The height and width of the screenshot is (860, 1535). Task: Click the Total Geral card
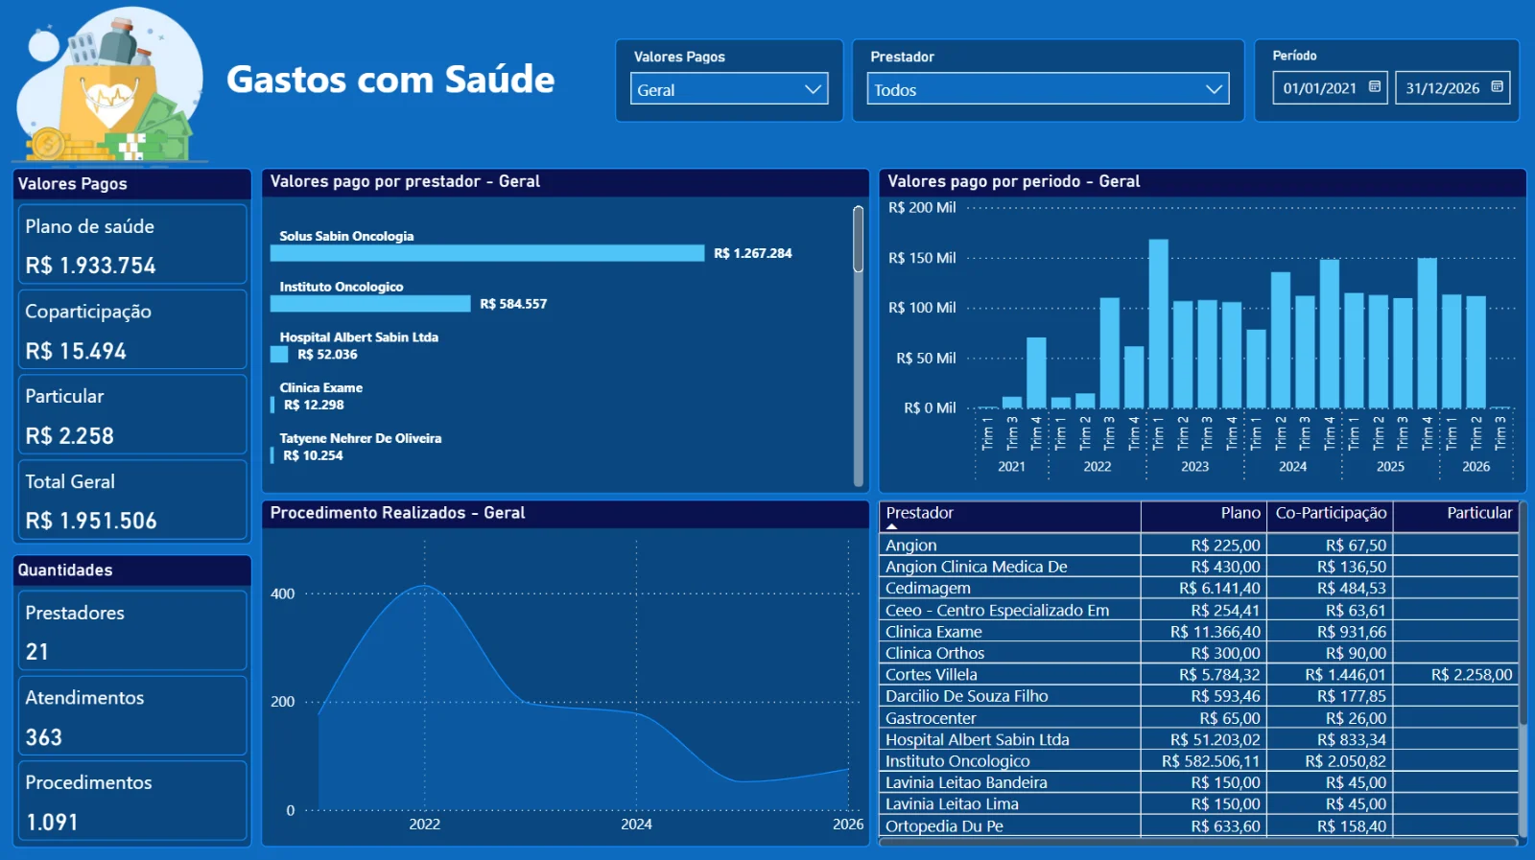tap(132, 500)
